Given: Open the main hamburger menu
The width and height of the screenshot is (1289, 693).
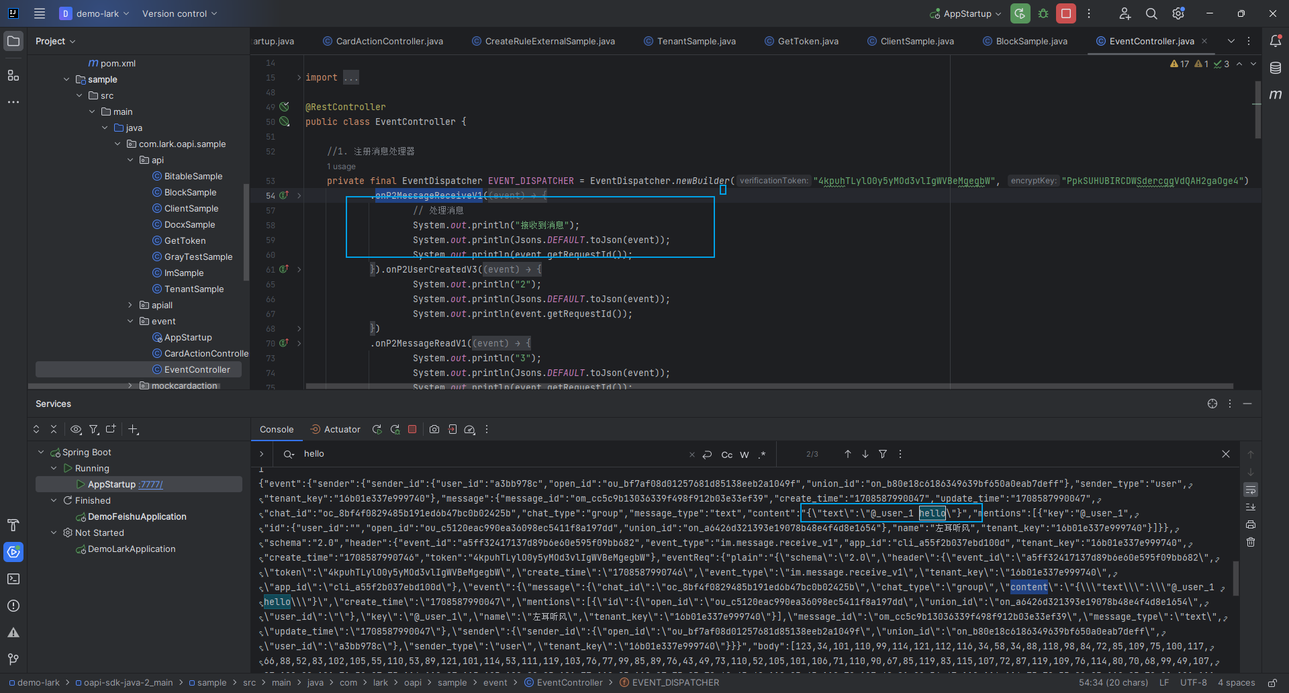Looking at the screenshot, I should 40,13.
